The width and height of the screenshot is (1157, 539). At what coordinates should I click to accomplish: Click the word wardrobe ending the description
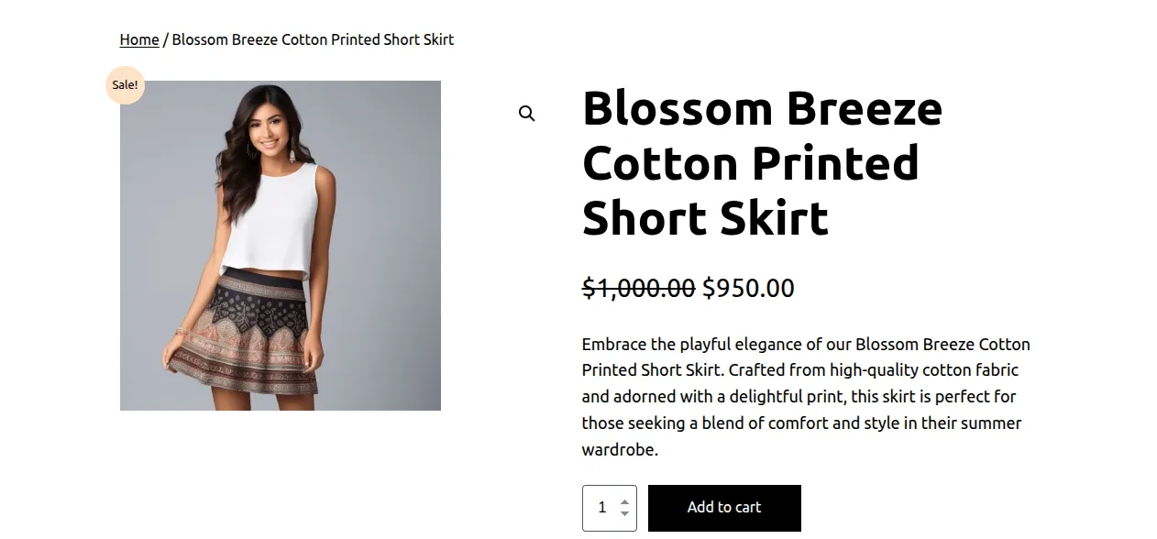[x=618, y=450]
